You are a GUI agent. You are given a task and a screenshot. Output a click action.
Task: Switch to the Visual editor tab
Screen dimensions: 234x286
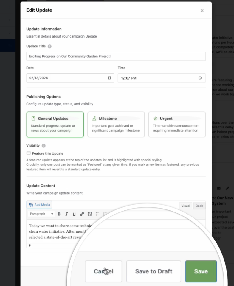pyautogui.click(x=185, y=206)
